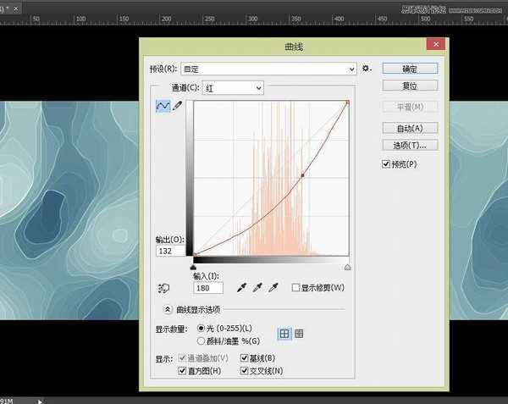Screen dimensions: 508x404
Task: Click the white point slider under the graph
Action: 347,266
